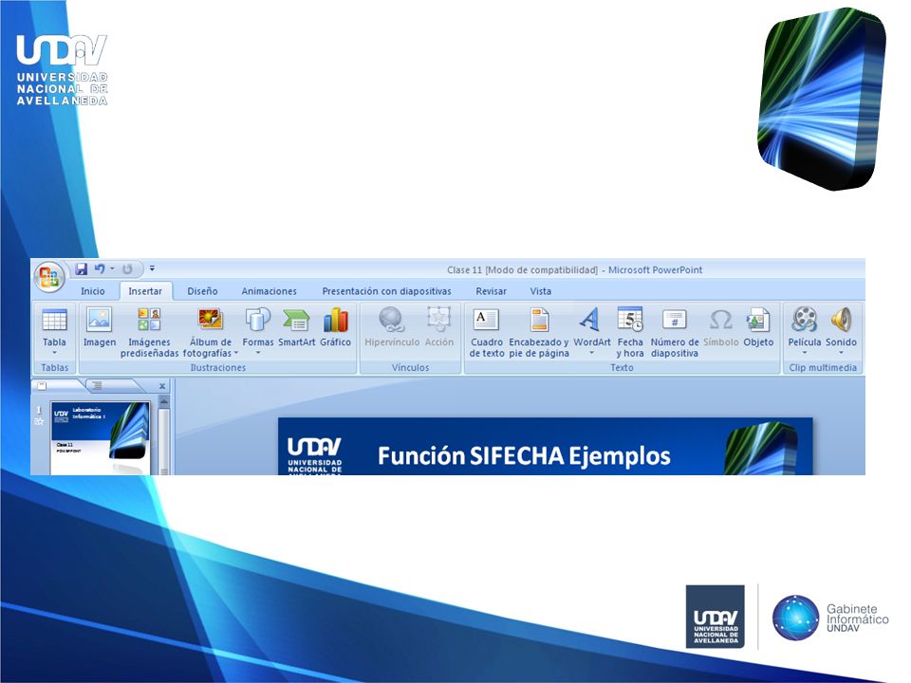911x683 pixels.
Task: Insert a Película movie clip
Action: point(805,320)
